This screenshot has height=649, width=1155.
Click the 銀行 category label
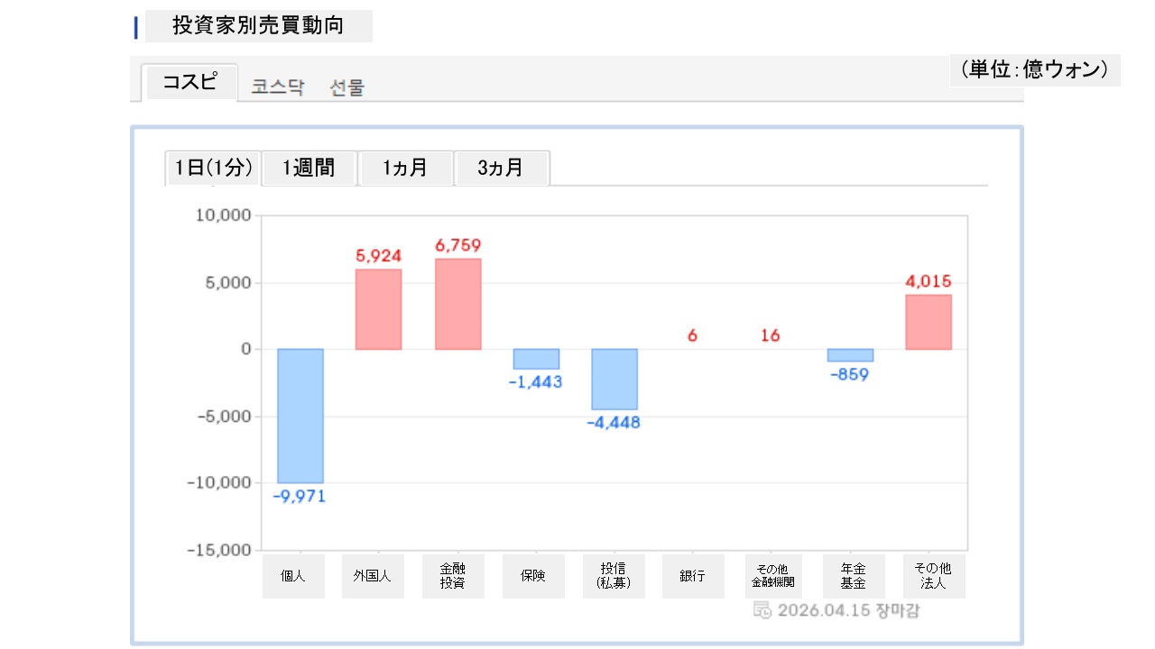pyautogui.click(x=693, y=576)
